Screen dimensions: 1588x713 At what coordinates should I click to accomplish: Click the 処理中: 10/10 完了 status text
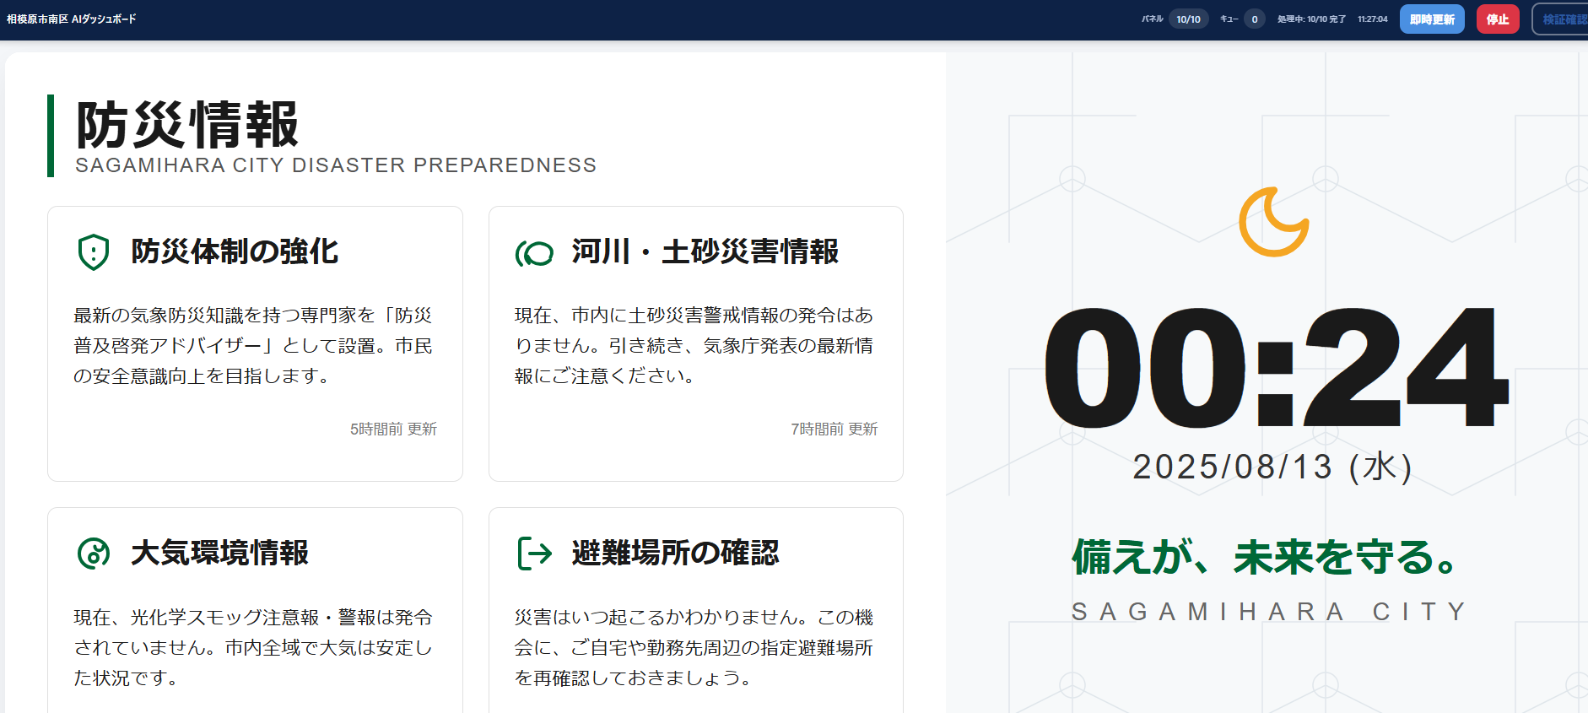click(x=1311, y=19)
